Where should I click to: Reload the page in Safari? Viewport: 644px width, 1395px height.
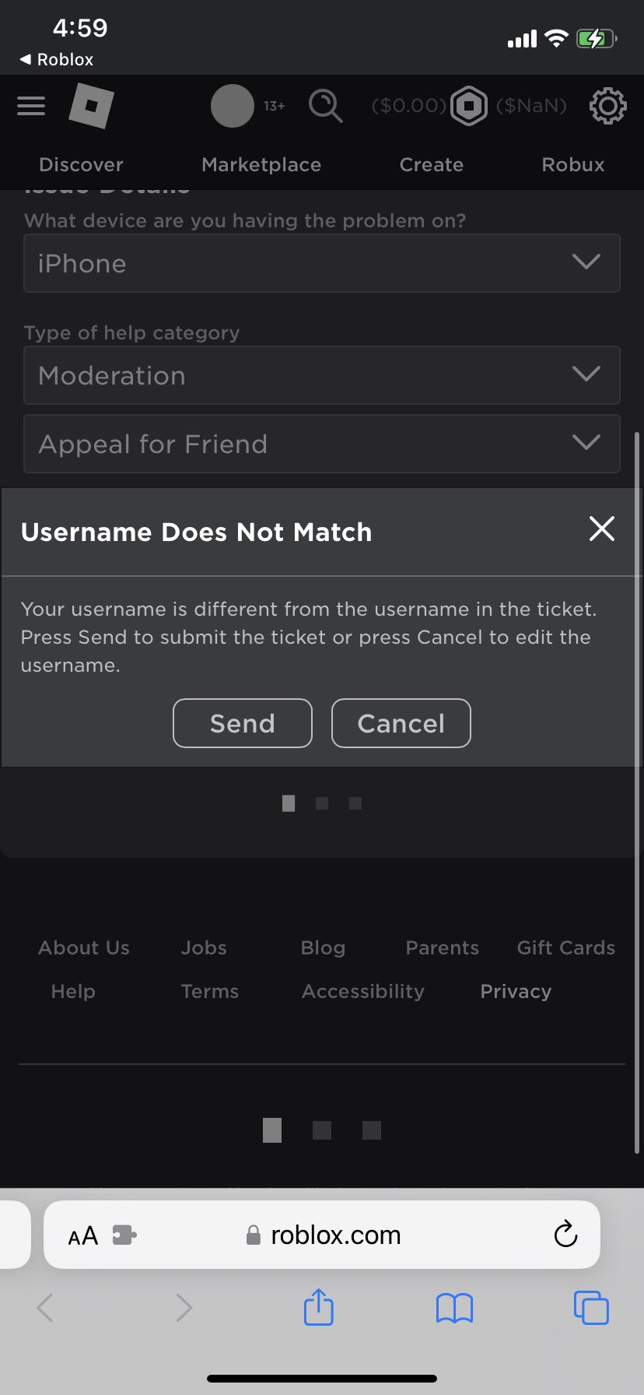pyautogui.click(x=565, y=1234)
